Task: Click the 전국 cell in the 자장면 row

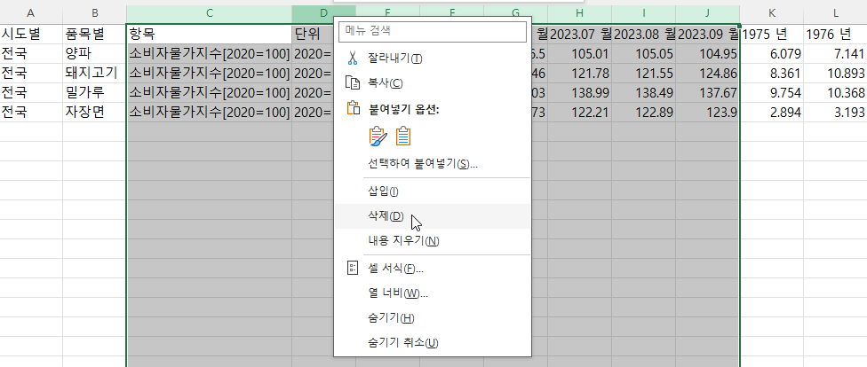Action: pyautogui.click(x=31, y=112)
